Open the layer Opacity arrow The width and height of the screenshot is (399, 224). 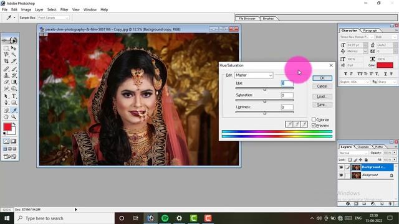pyautogui.click(x=395, y=152)
